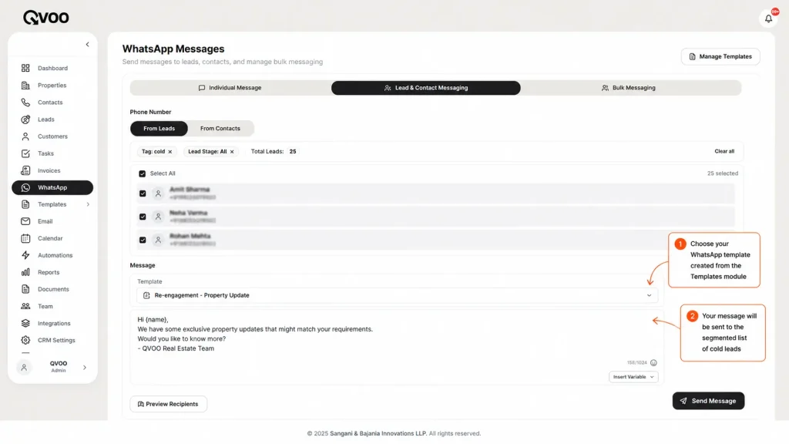
Task: Uncheck the Neha Verma lead checkbox
Action: point(143,217)
